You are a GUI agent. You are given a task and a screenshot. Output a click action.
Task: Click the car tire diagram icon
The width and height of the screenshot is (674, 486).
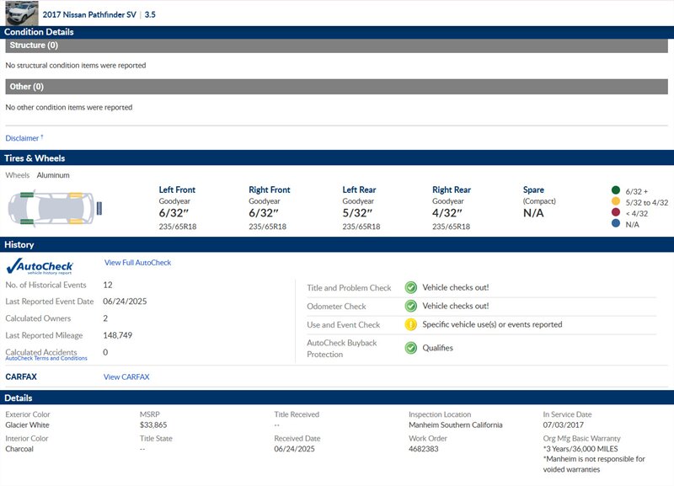point(55,208)
